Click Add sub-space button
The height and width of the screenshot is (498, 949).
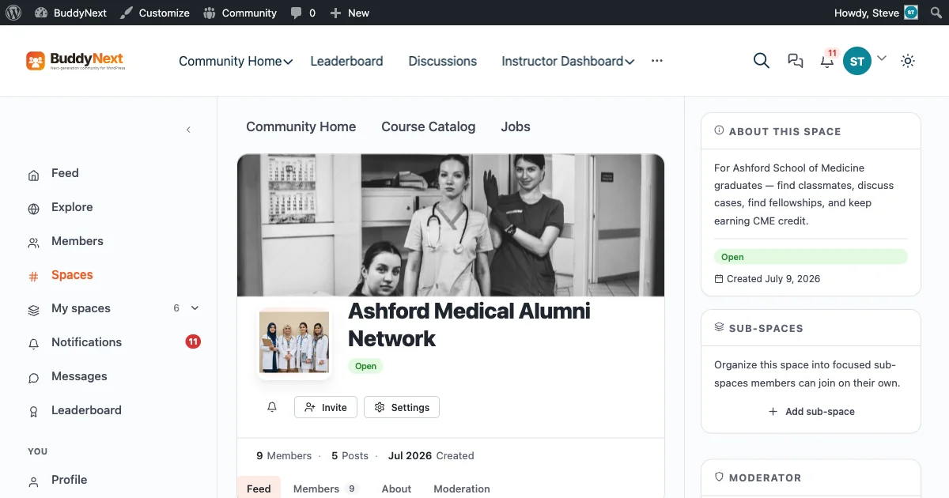pos(811,412)
